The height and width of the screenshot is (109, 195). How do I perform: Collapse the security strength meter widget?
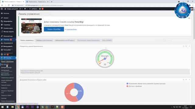(189, 46)
